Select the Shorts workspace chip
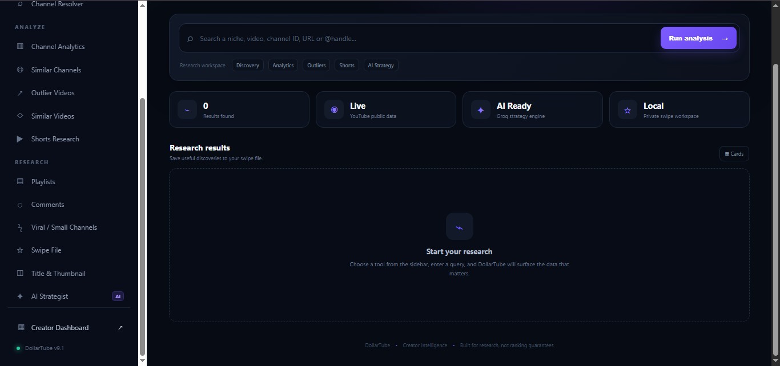 tap(347, 66)
